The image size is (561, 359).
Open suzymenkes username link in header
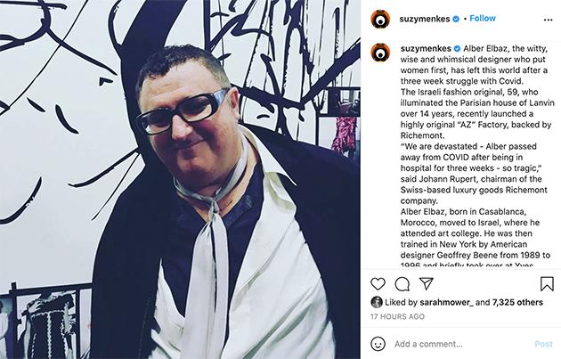[425, 19]
